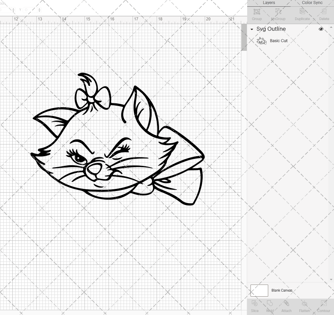Hide the Svg Outline layer with eye icon
The image size is (334, 315).
(x=321, y=29)
